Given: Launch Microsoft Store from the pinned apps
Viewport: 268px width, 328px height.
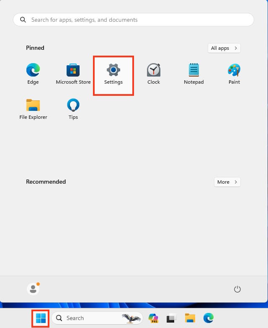Looking at the screenshot, I should click(73, 74).
